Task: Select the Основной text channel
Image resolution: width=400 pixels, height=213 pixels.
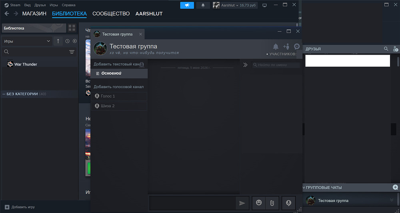Action: click(x=119, y=73)
